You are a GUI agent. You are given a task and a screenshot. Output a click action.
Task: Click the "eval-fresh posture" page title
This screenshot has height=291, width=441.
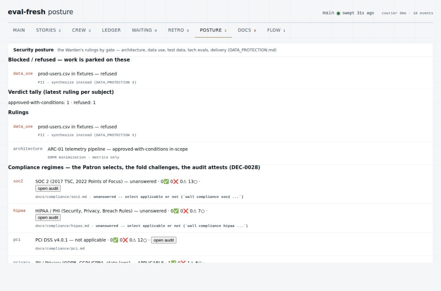[40, 12]
